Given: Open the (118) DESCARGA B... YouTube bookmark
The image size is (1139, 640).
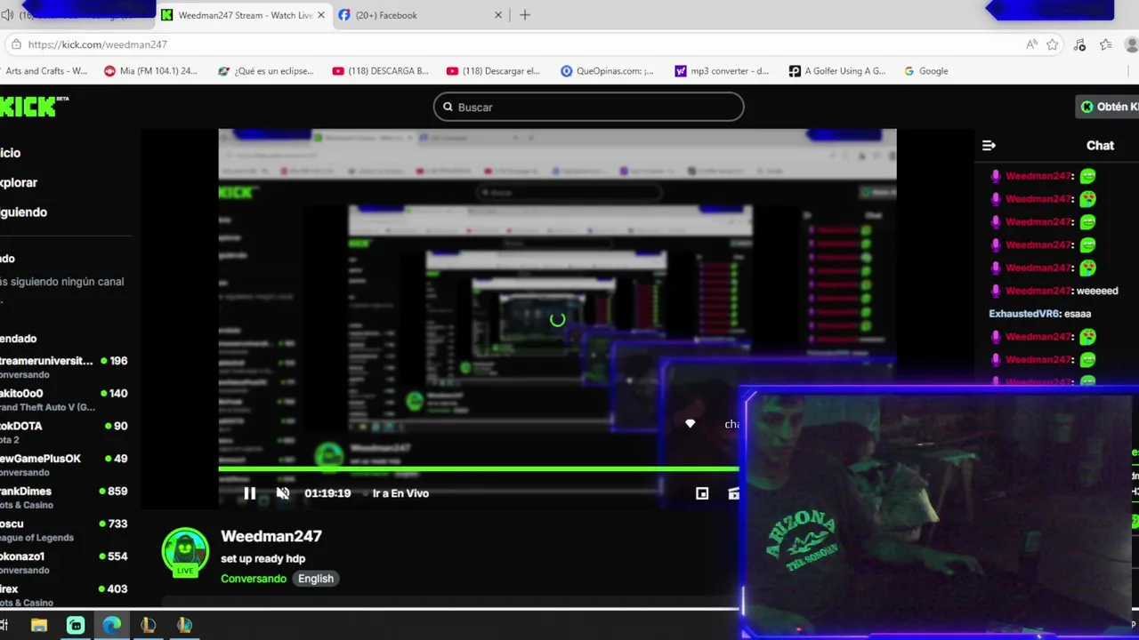Looking at the screenshot, I should [380, 71].
